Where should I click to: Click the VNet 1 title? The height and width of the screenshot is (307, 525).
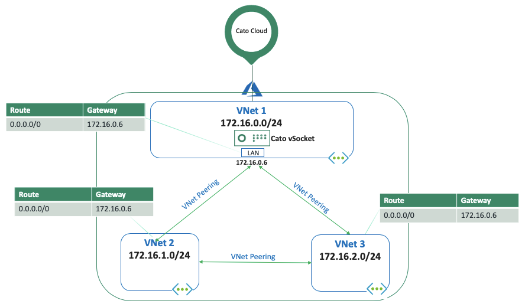[x=252, y=112]
